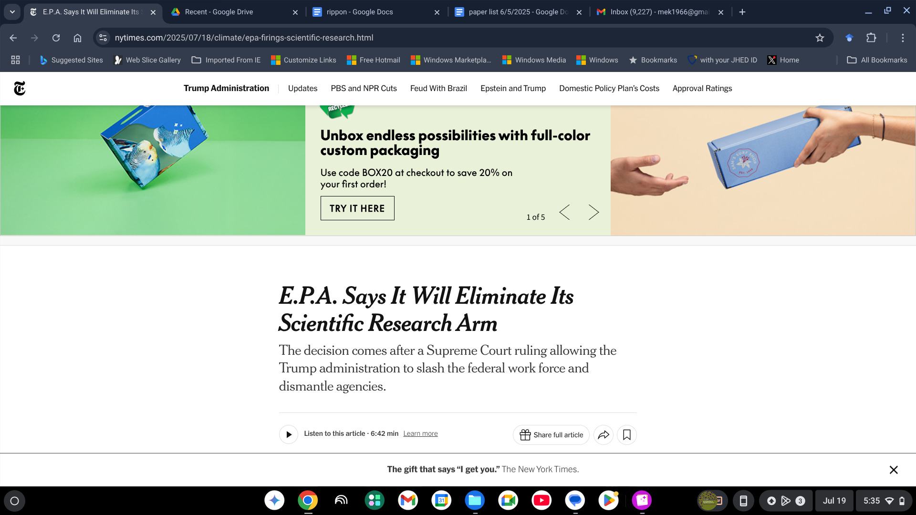Switch to the rippon Google Docs tab
The width and height of the screenshot is (916, 515).
(x=359, y=12)
